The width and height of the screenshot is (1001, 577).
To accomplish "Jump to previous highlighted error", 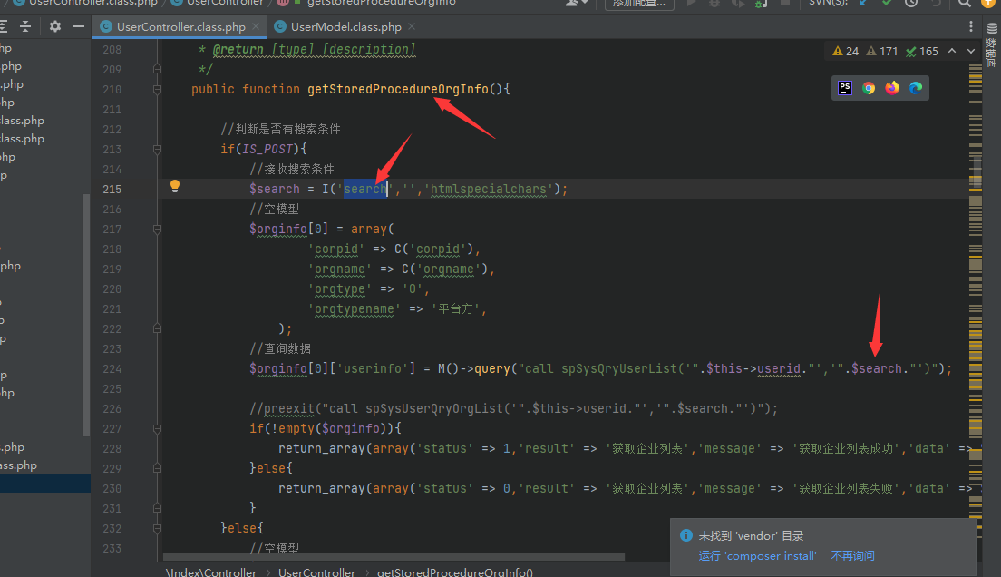I will pos(952,51).
